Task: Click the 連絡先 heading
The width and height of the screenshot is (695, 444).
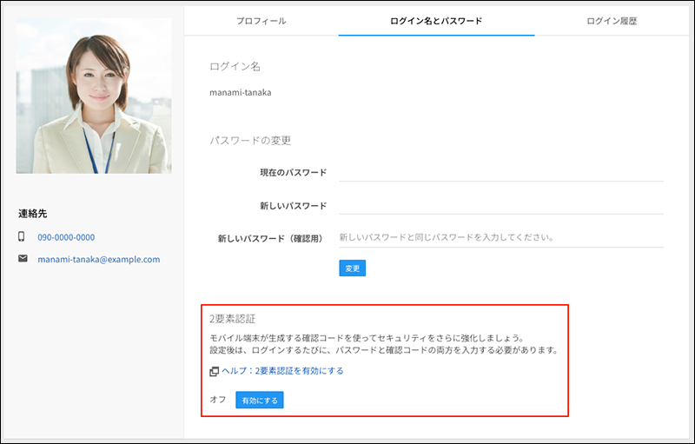Action: (32, 214)
